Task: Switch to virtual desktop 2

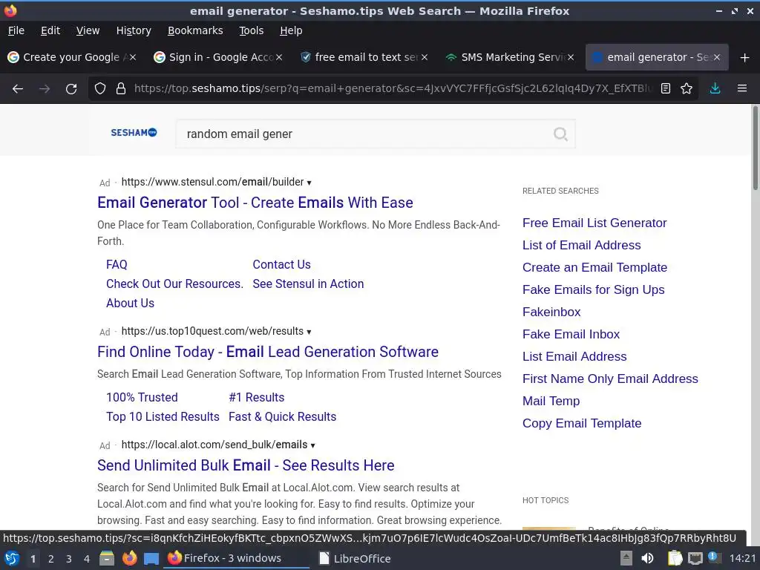Action: pos(51,559)
